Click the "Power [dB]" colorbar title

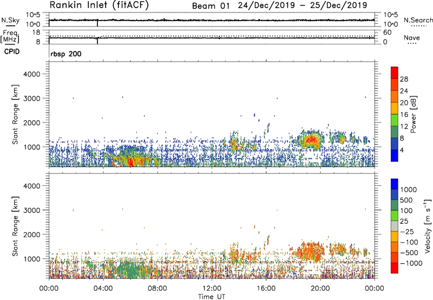point(413,114)
